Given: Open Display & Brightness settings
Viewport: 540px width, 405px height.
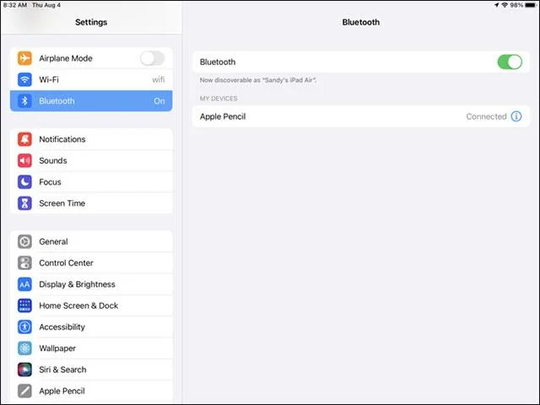Looking at the screenshot, I should [x=91, y=284].
